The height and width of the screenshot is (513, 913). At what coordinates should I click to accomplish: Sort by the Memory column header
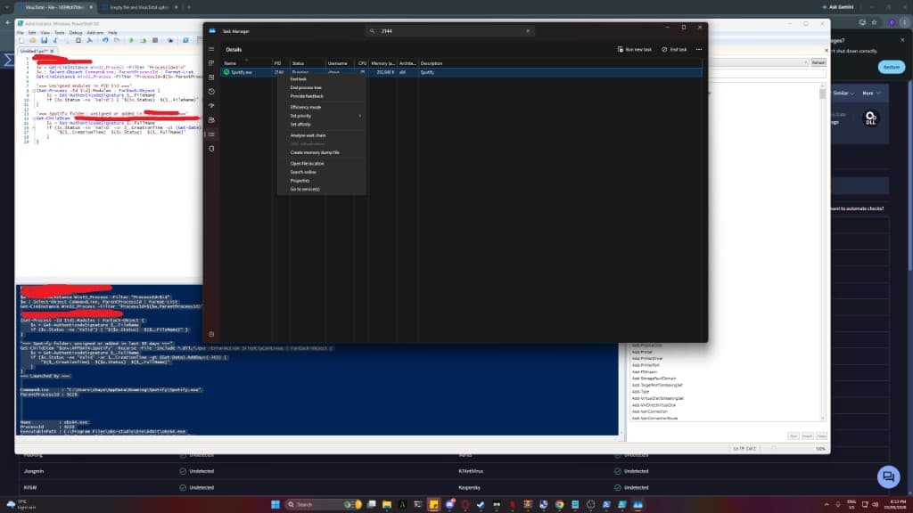[382, 63]
